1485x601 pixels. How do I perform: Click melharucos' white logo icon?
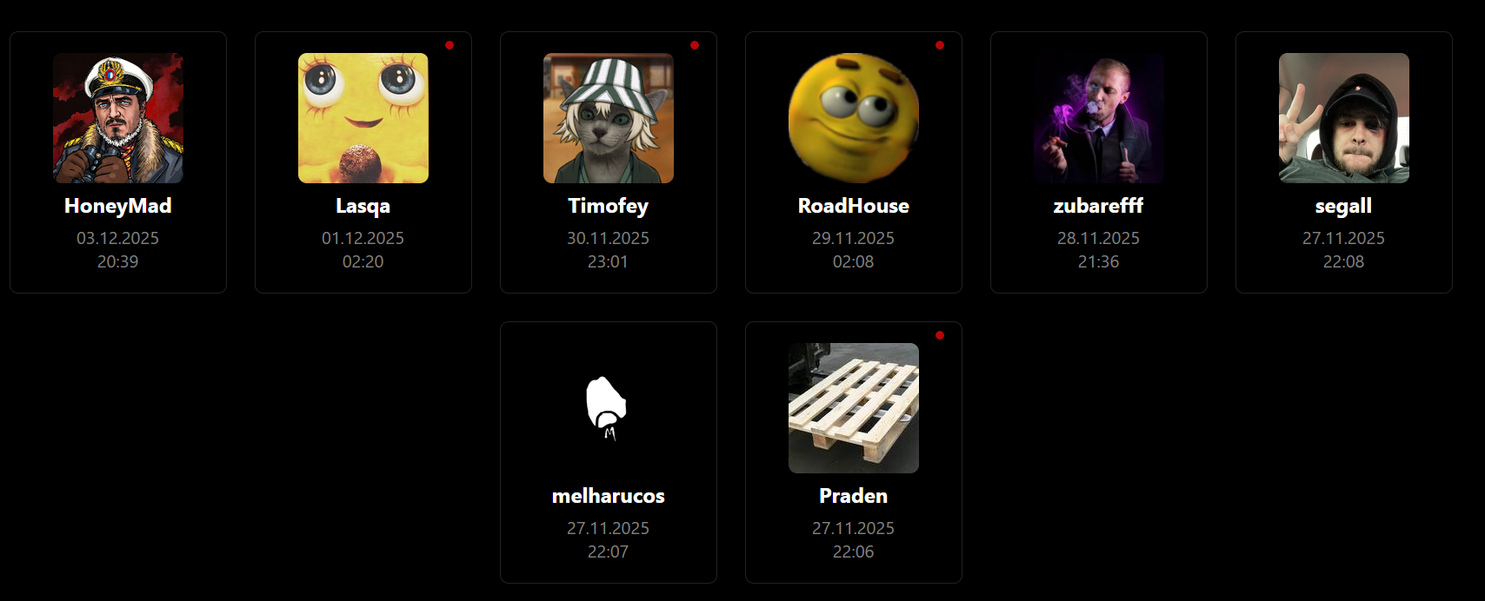tap(606, 408)
